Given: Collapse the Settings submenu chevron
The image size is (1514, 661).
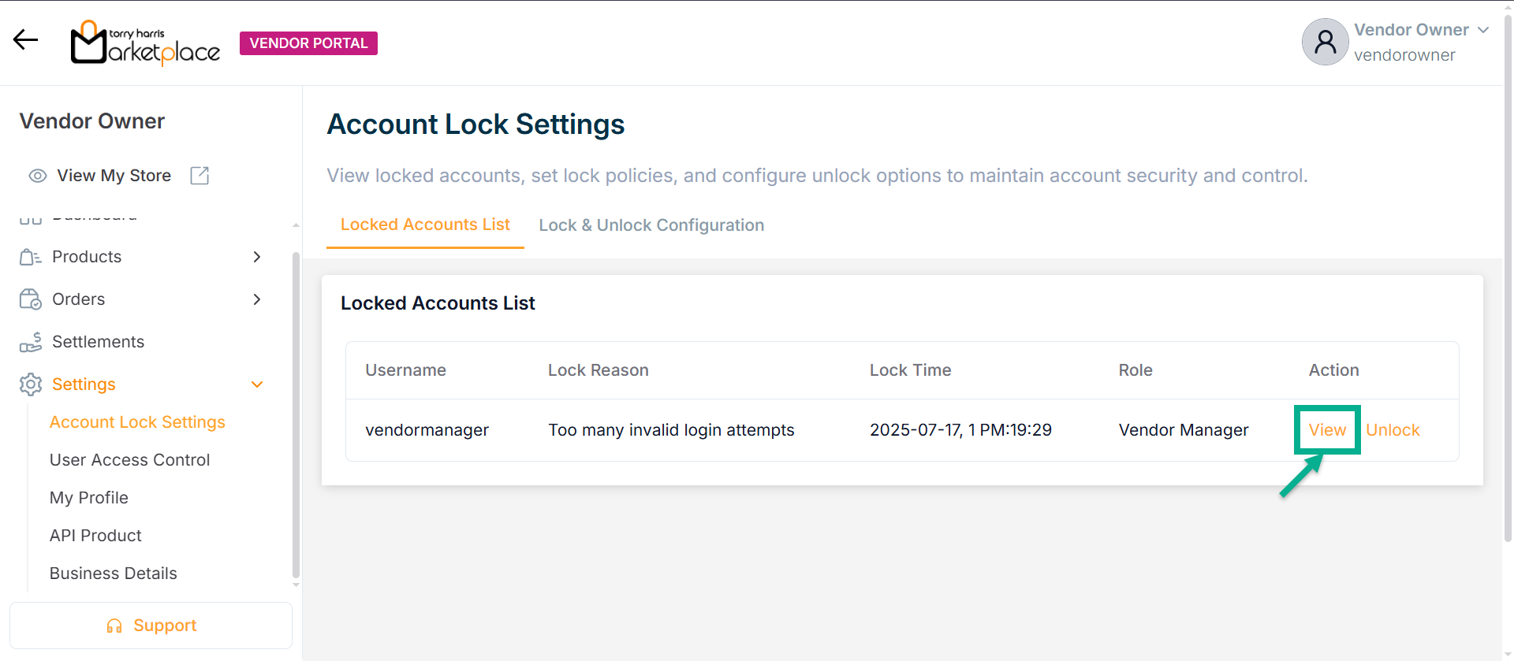Looking at the screenshot, I should [256, 384].
